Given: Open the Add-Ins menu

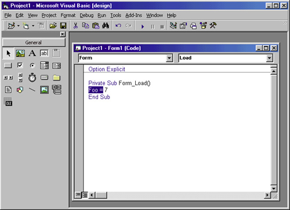Looking at the screenshot, I should [133, 15].
